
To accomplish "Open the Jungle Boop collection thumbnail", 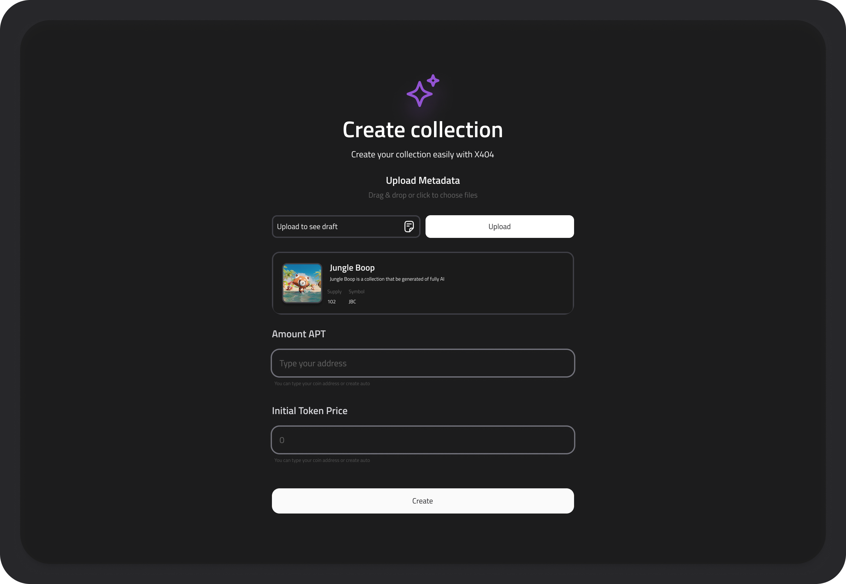I will coord(302,283).
